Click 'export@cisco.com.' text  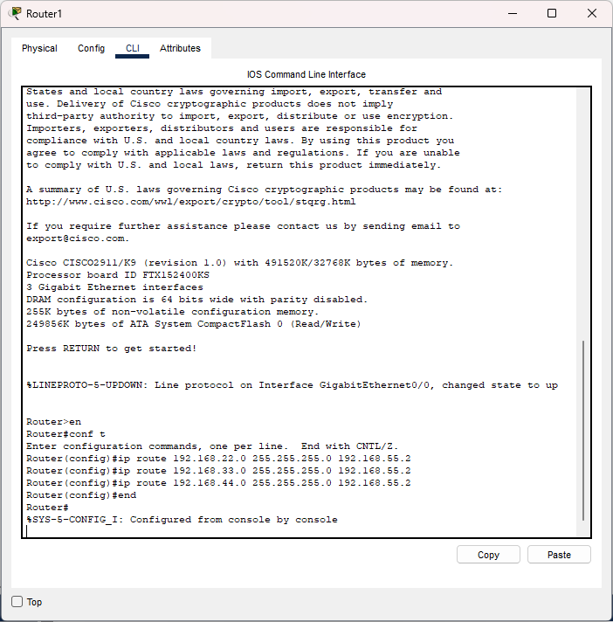[78, 238]
